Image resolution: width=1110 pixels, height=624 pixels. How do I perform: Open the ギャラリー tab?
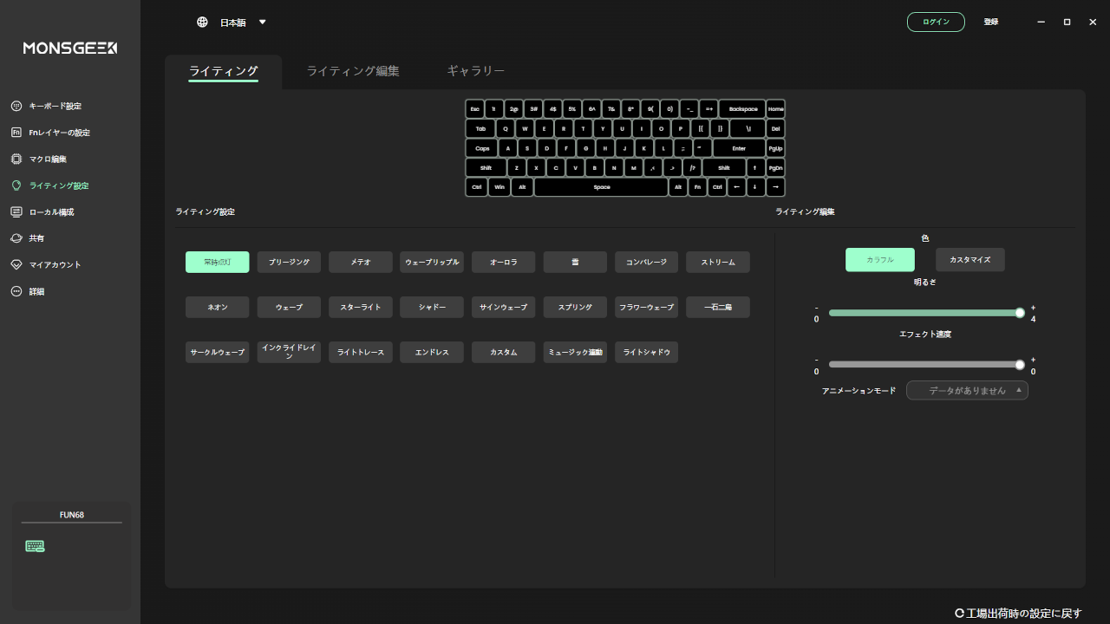tap(475, 71)
